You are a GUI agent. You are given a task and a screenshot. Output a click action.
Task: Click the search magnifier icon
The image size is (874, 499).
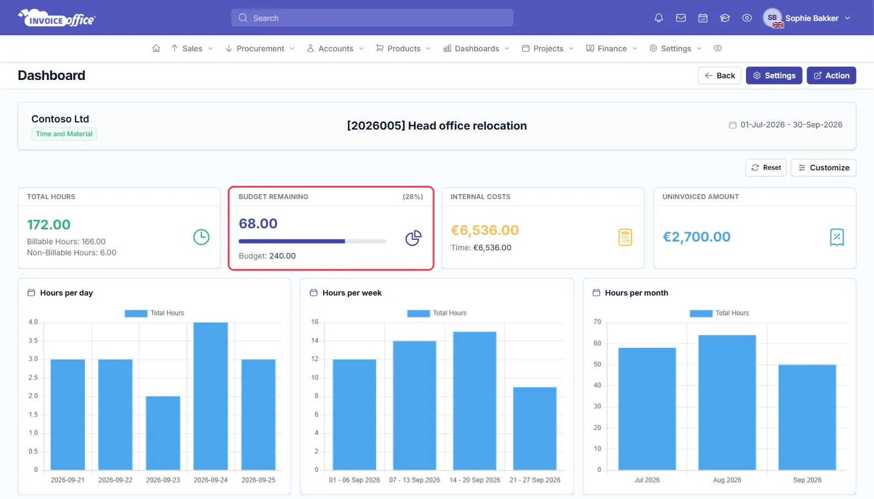[x=243, y=18]
